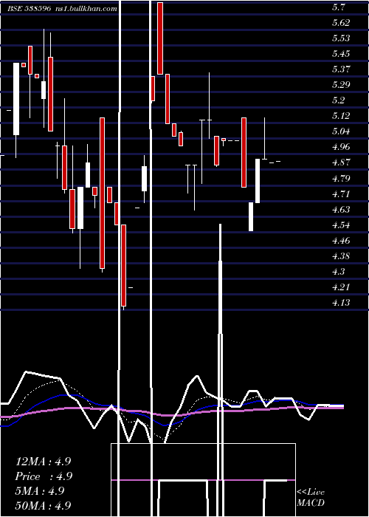Click the 12MA : 4.9 readout

coord(43,462)
